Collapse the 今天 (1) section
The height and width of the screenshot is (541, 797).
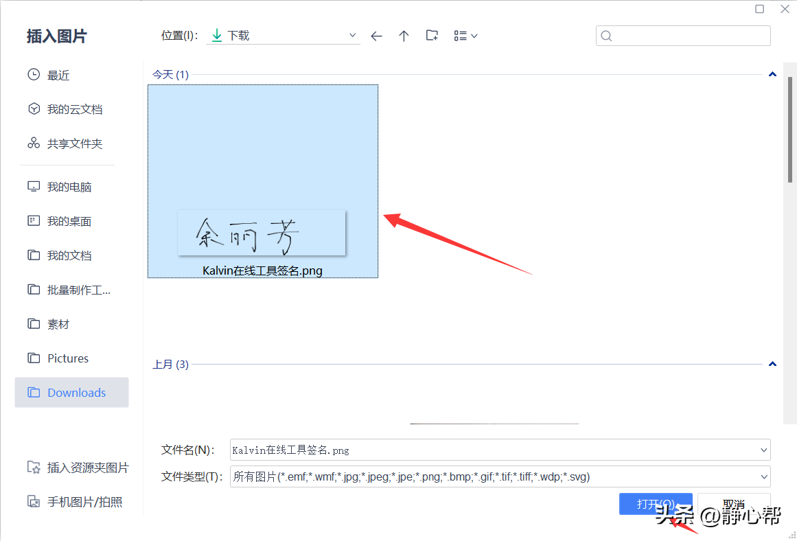point(772,73)
